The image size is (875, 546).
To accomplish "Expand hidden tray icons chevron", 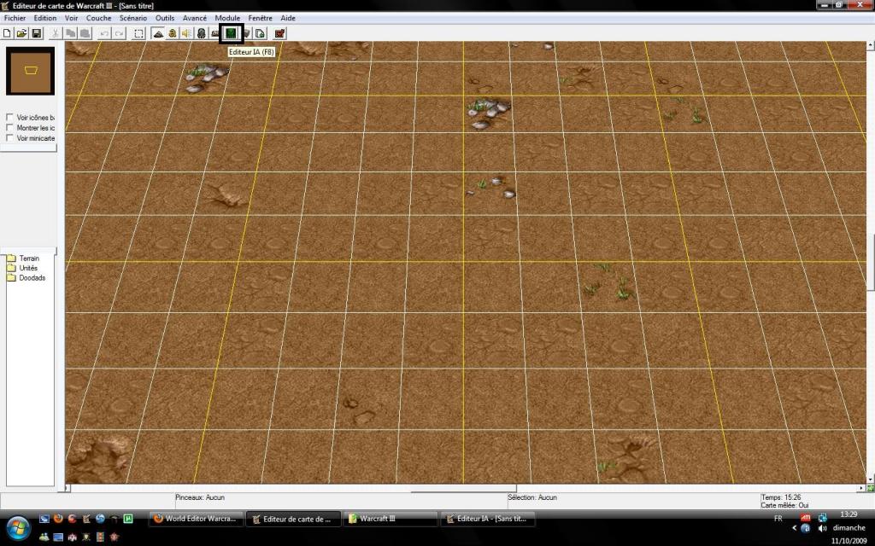I will click(x=794, y=527).
